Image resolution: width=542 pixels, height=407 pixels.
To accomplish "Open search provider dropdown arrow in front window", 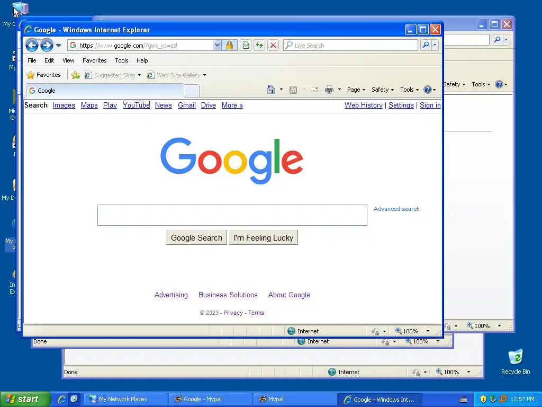I will [435, 46].
